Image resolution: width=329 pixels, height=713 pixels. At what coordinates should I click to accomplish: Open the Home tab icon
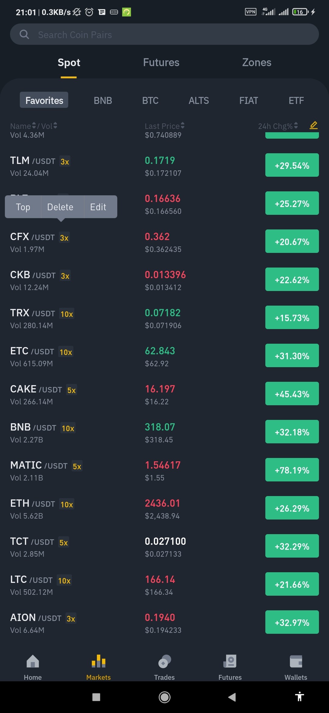point(33,661)
